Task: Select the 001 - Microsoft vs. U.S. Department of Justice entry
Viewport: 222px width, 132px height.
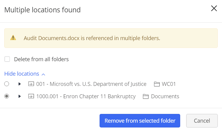Action: click(91, 84)
